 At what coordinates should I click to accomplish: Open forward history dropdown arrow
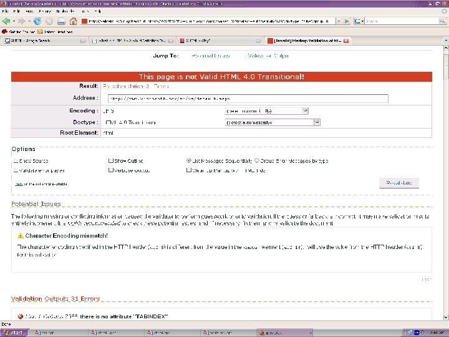pyautogui.click(x=29, y=21)
